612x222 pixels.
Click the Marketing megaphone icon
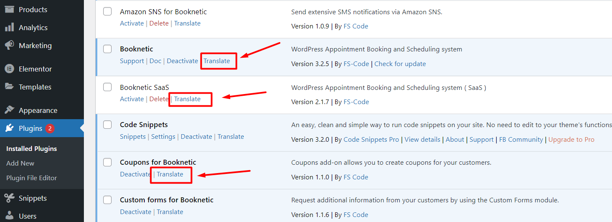[9, 46]
